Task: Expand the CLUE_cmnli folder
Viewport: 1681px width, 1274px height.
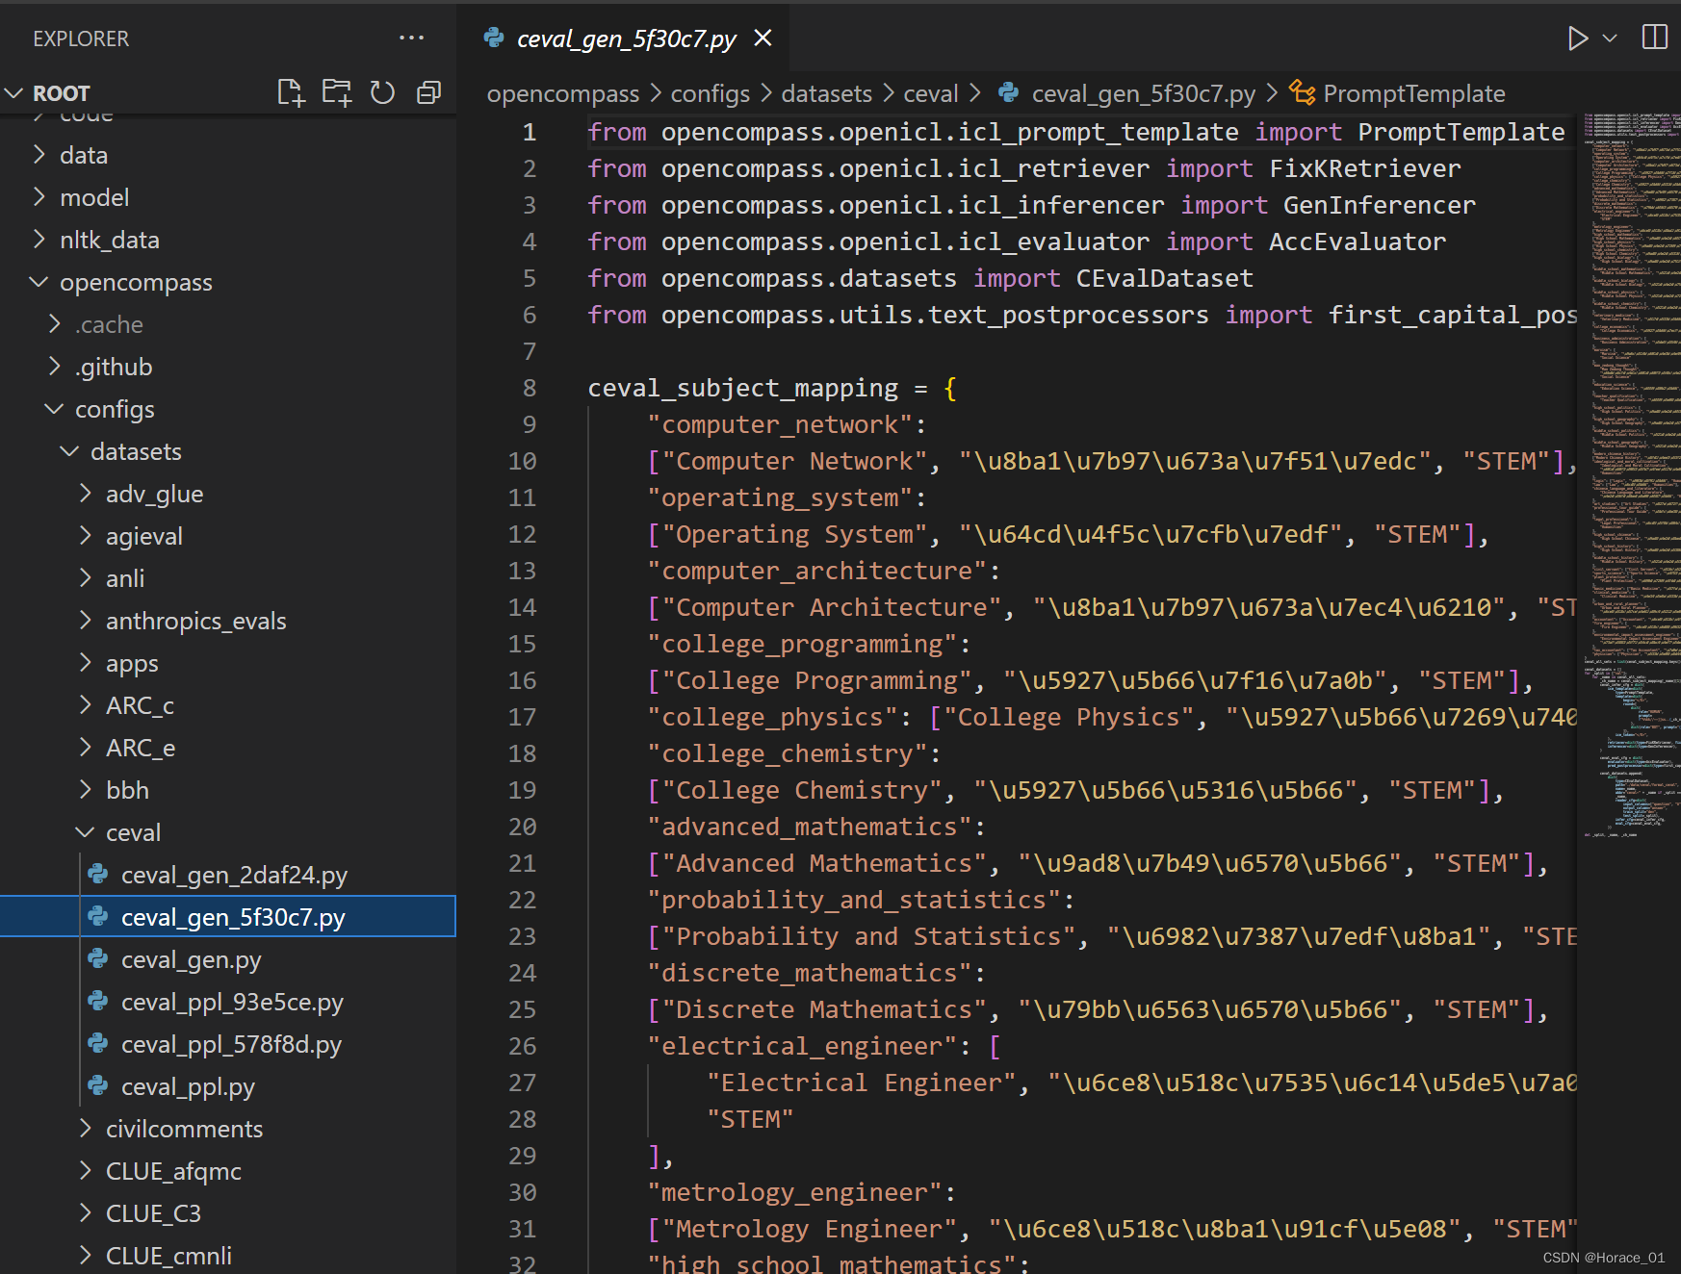Action: click(168, 1256)
